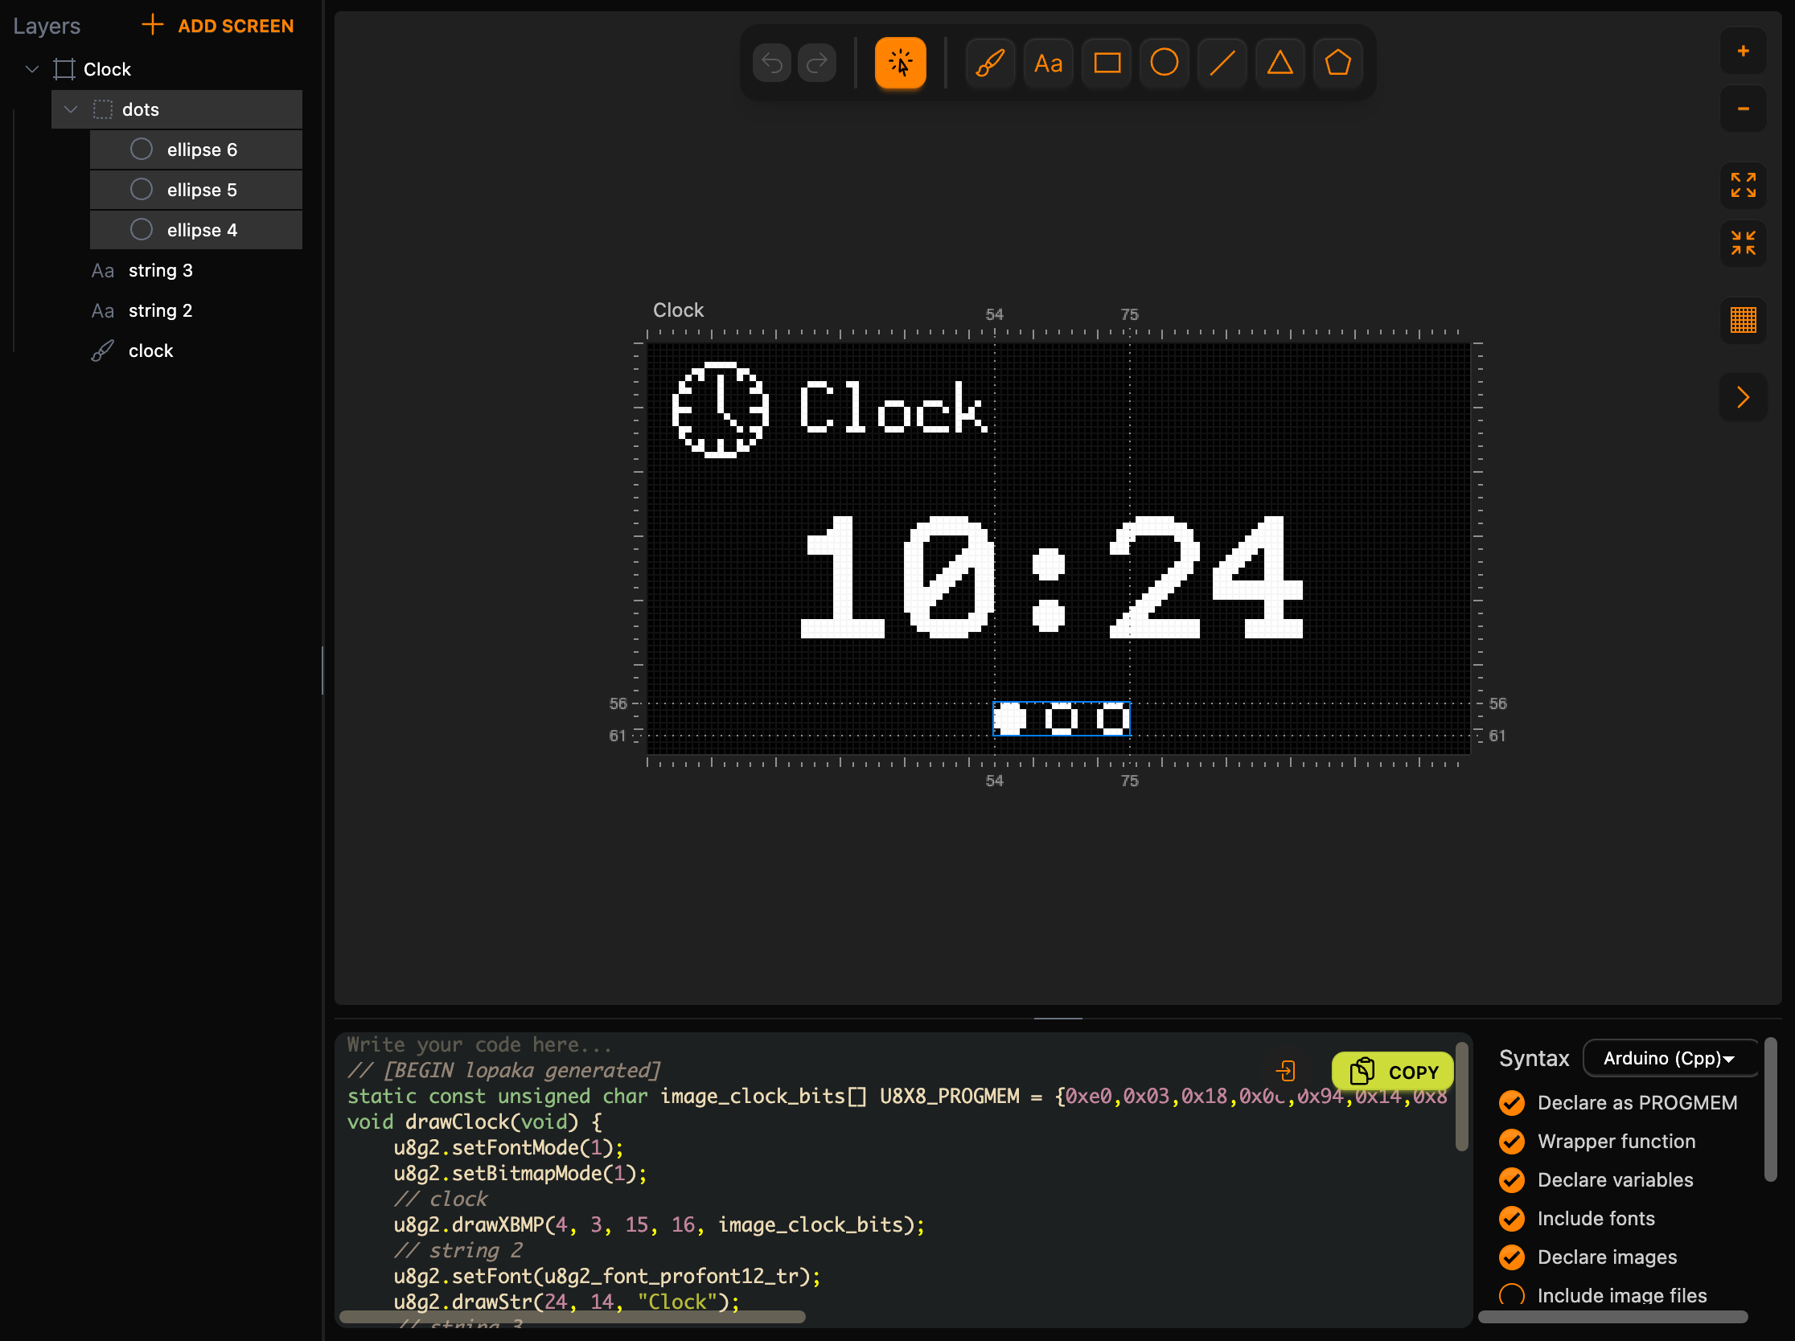The height and width of the screenshot is (1341, 1795).
Task: Select the rectangle shape tool
Action: [x=1106, y=63]
